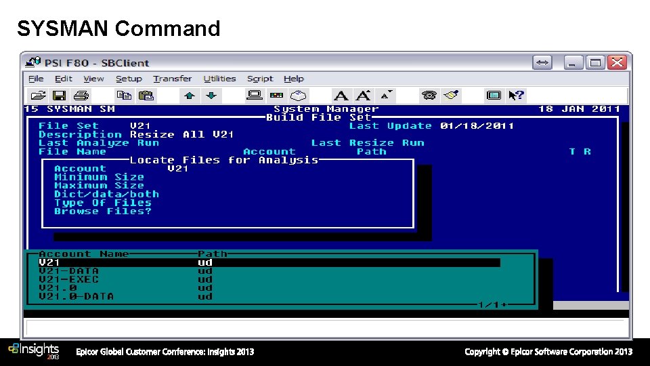Image resolution: width=650 pixels, height=366 pixels.
Task: Click the plain letter A font icon
Action: click(x=341, y=96)
